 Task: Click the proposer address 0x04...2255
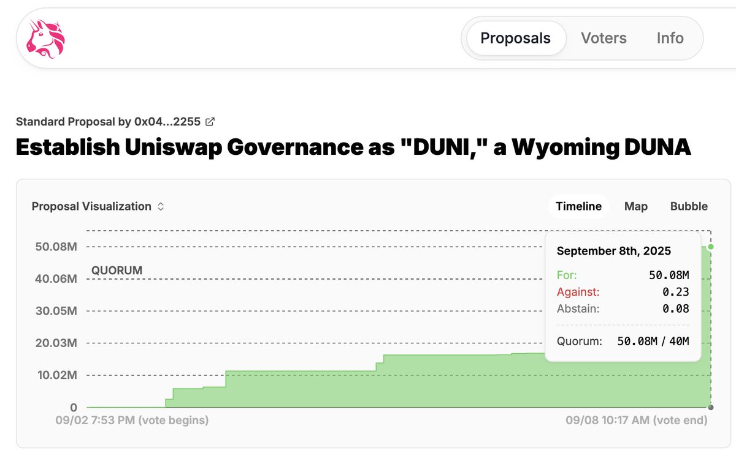point(167,121)
